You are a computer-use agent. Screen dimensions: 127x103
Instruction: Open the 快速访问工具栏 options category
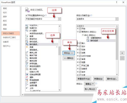pyautogui.click(x=9, y=37)
